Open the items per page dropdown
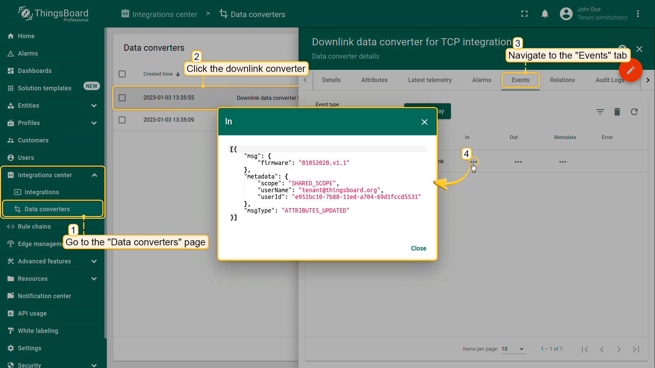The width and height of the screenshot is (655, 368). (x=513, y=349)
